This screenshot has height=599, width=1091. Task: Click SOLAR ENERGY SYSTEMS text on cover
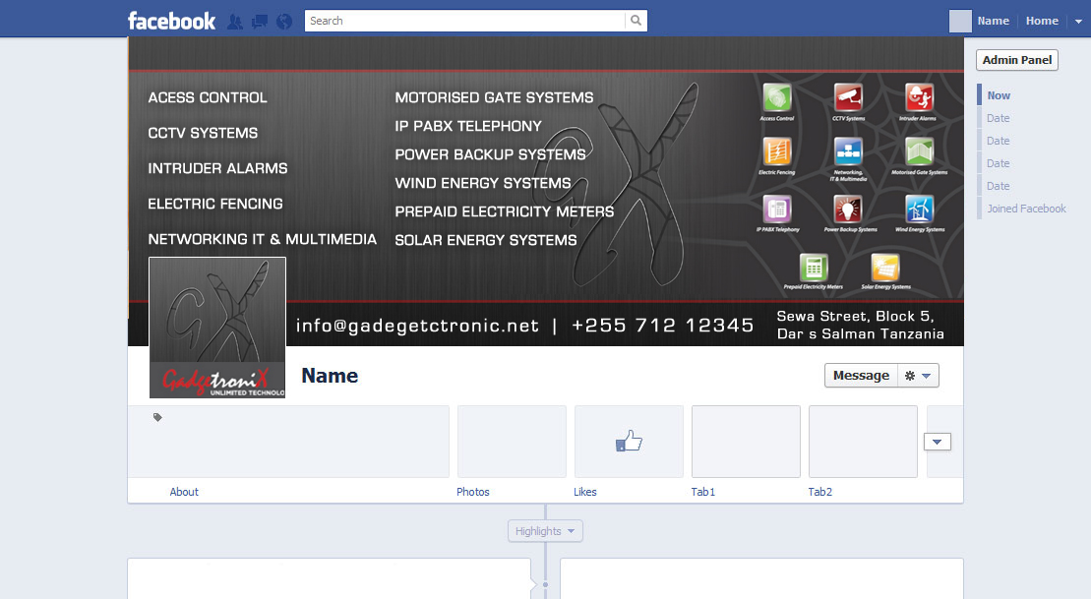click(x=486, y=240)
